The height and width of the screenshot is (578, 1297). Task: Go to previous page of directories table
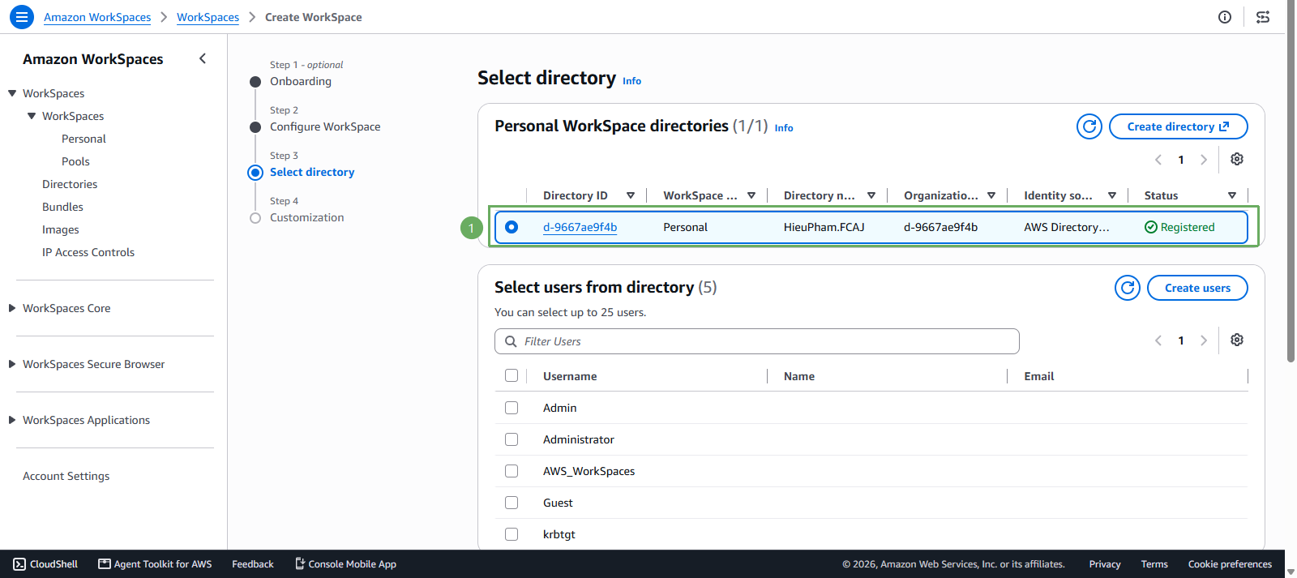coord(1158,160)
